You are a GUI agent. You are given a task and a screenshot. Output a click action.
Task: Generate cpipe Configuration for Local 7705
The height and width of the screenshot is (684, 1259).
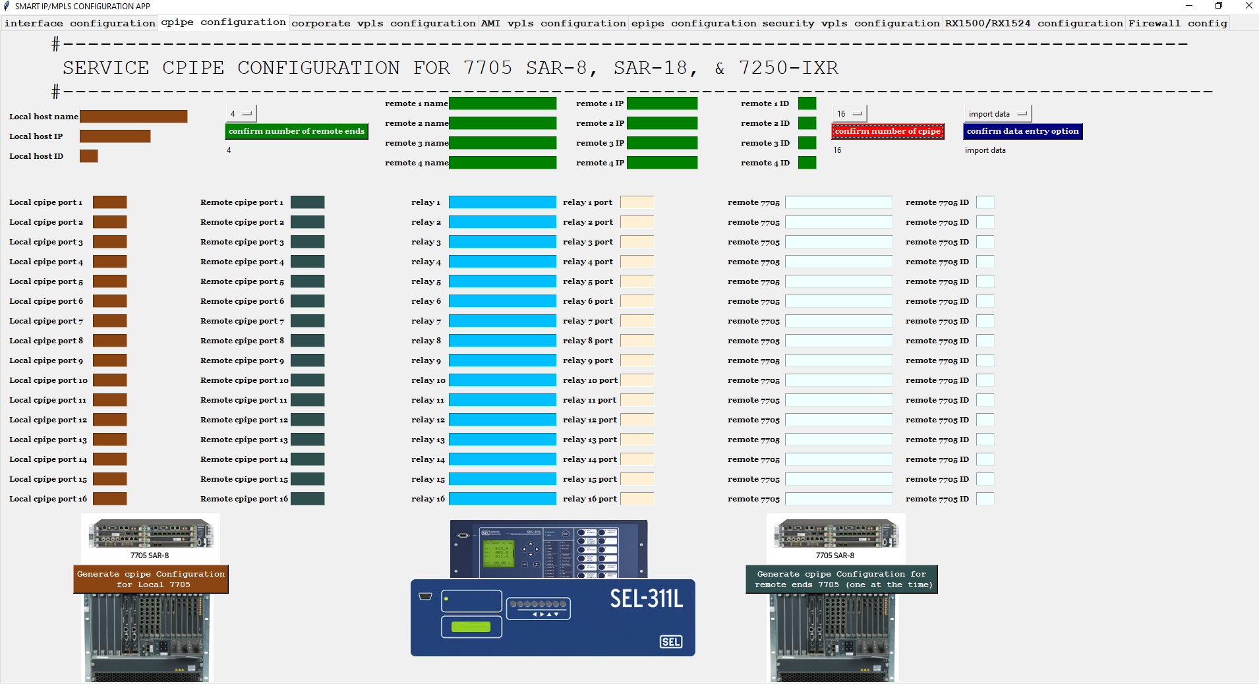[x=151, y=579]
